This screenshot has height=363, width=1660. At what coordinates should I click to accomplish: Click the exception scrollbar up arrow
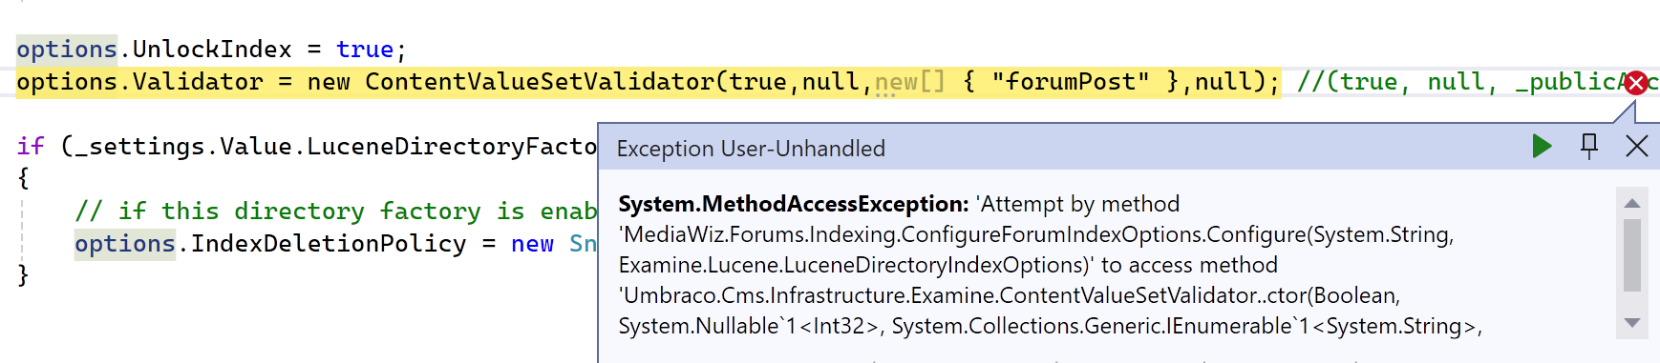(1632, 203)
